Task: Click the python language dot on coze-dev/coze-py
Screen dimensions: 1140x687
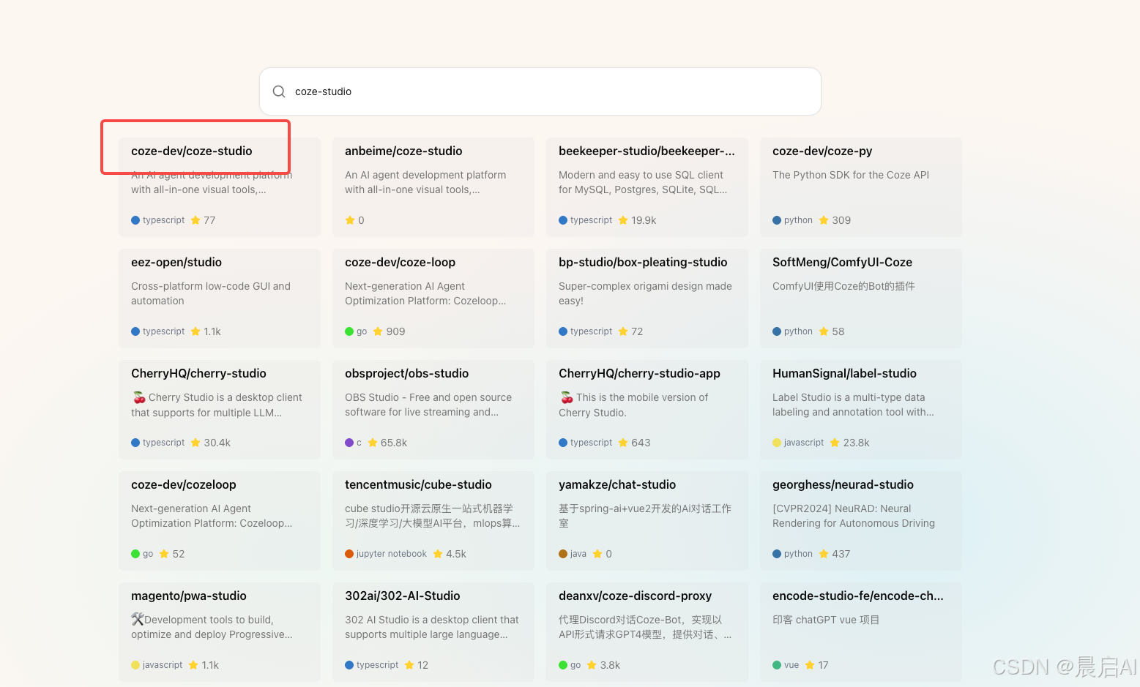Action: point(777,219)
